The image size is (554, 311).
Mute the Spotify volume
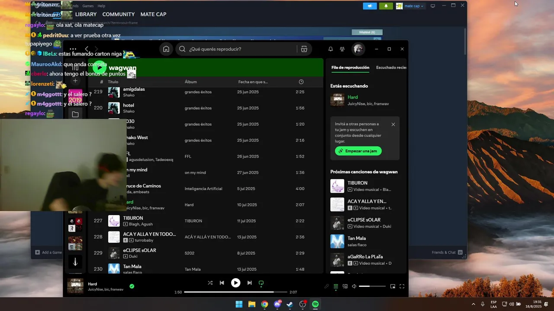click(x=354, y=286)
